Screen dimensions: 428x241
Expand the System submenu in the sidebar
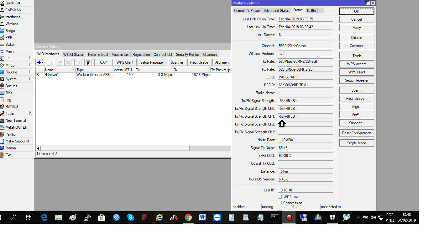coord(30,79)
